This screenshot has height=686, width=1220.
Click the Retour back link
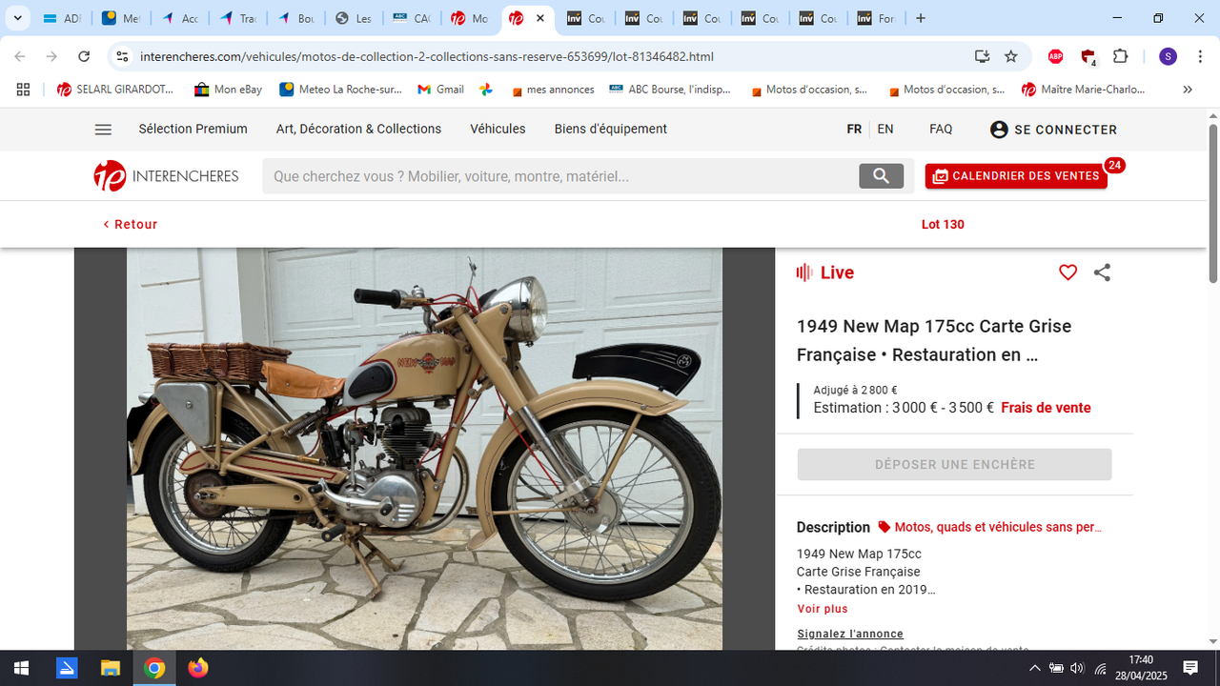pyautogui.click(x=131, y=225)
